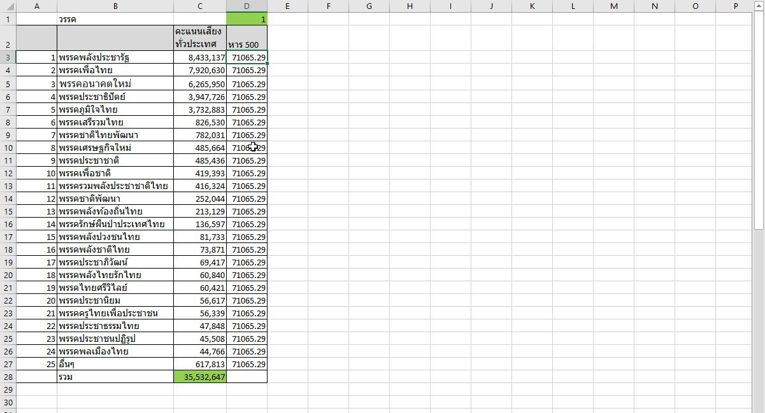Select cell with พรรคพลังไทยรักไทย

(x=115, y=275)
